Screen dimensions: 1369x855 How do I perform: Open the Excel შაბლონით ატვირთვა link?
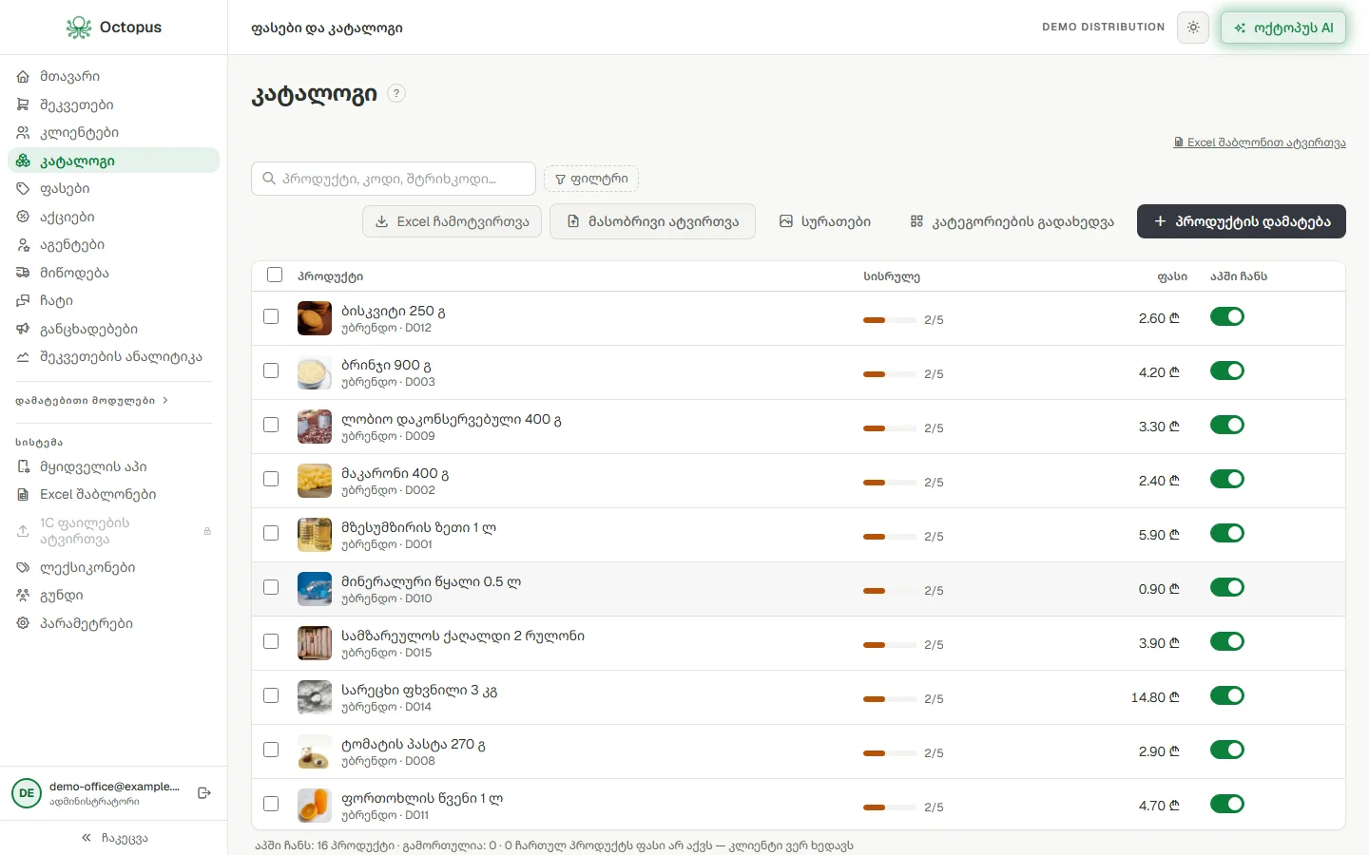tap(1260, 142)
